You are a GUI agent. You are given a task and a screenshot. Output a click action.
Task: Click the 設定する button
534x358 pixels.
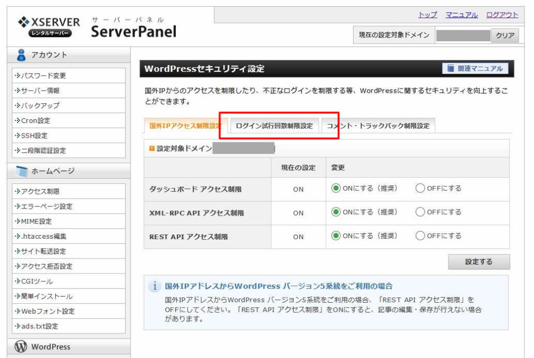(479, 262)
